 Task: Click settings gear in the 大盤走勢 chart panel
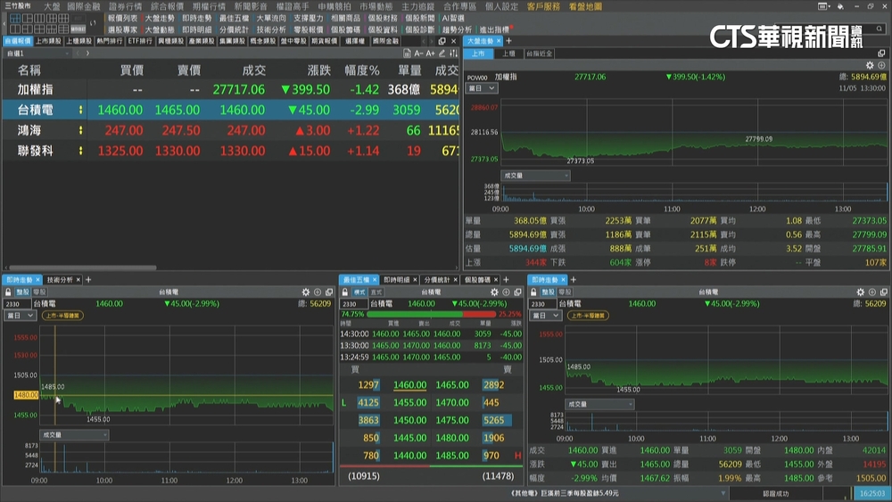click(871, 65)
